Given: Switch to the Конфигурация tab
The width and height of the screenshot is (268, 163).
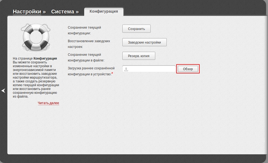Looking at the screenshot, I should click(x=104, y=12).
